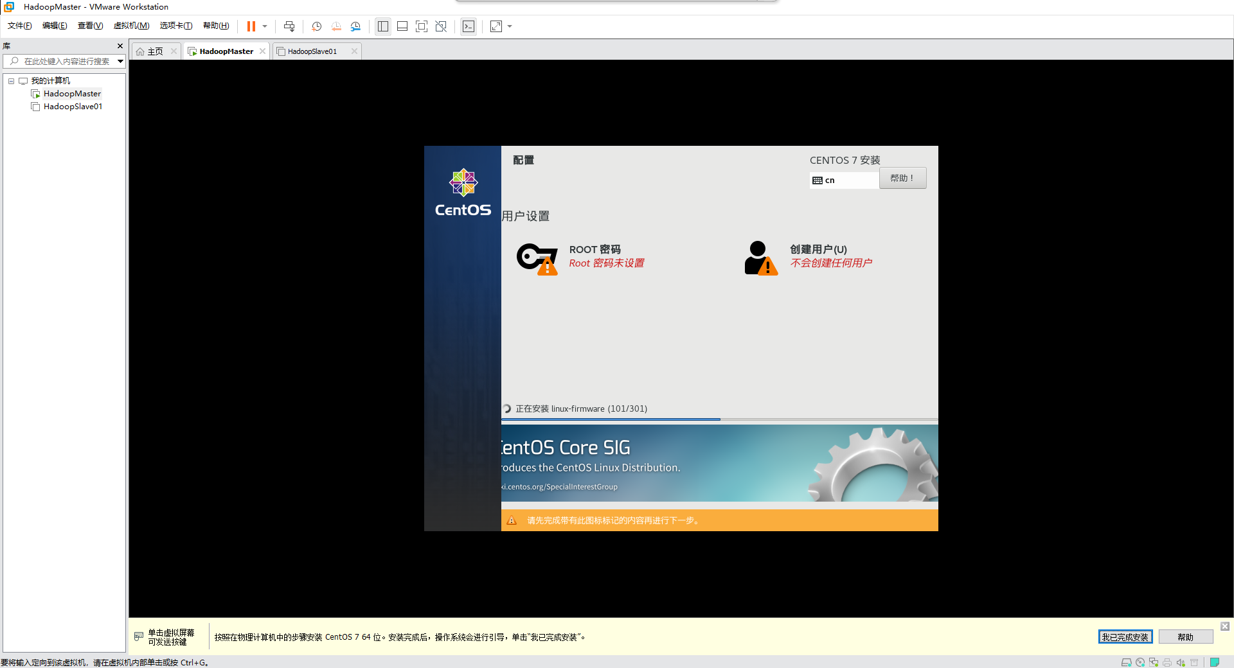Click the archive box device status icon
This screenshot has width=1234, height=668.
1194,662
